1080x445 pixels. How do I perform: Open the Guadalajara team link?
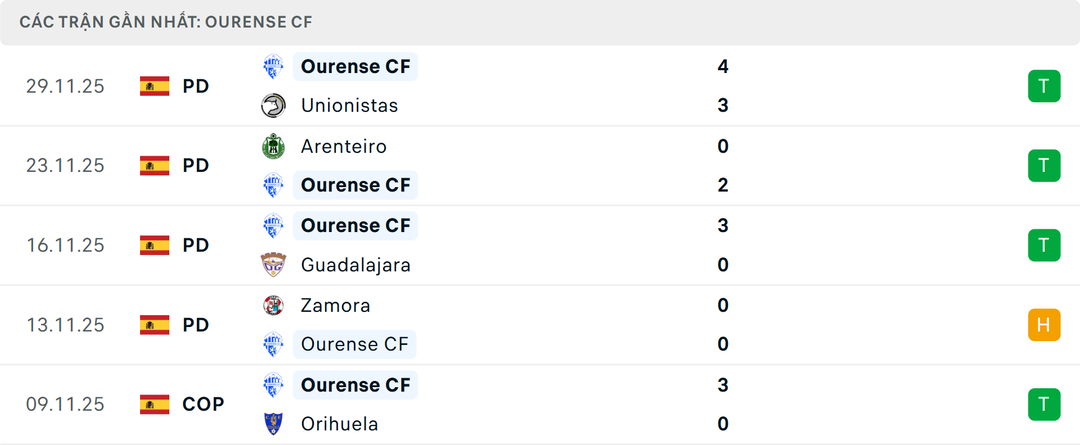tap(355, 265)
